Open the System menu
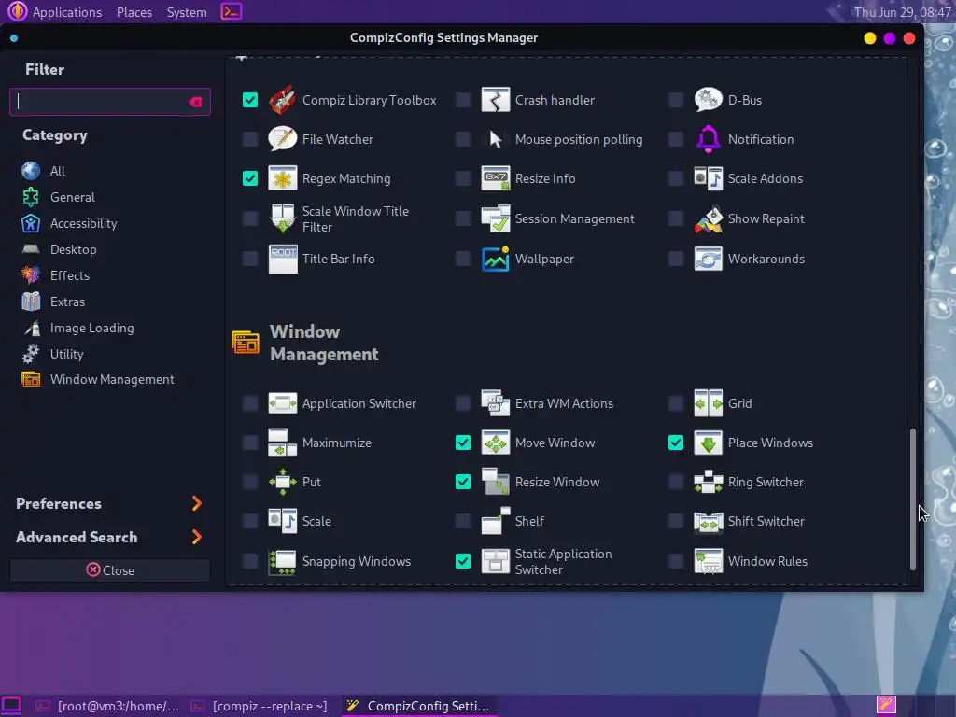Screen dimensions: 956x717 pos(187,12)
